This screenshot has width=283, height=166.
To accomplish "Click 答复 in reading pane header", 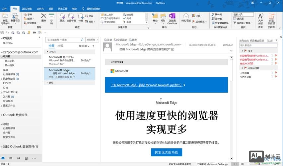I will coord(108,40).
